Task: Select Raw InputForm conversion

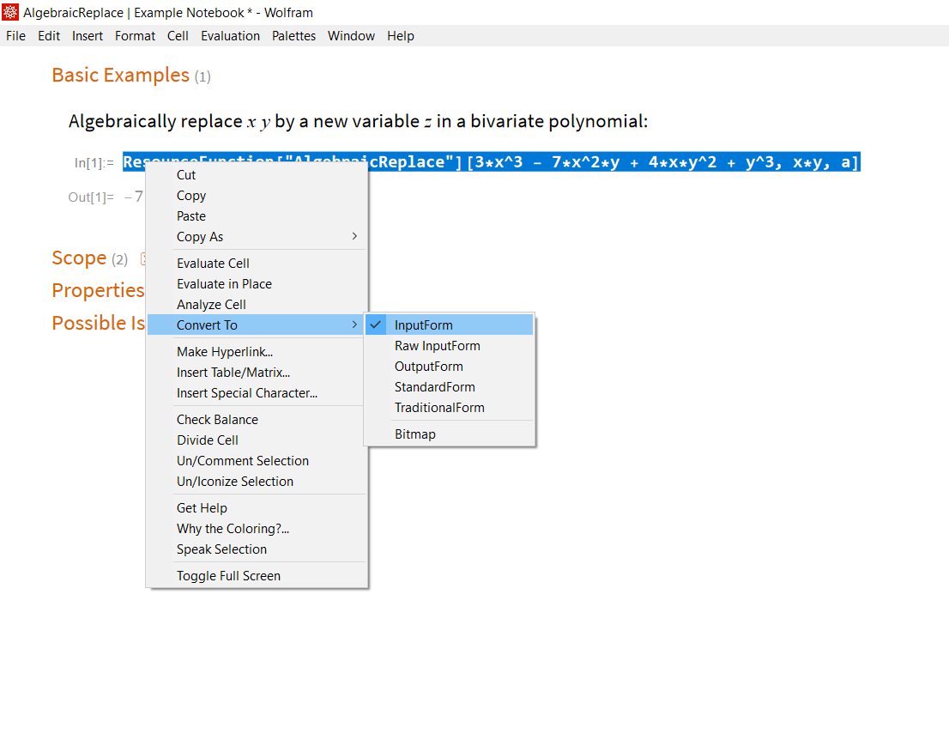Action: click(x=437, y=346)
